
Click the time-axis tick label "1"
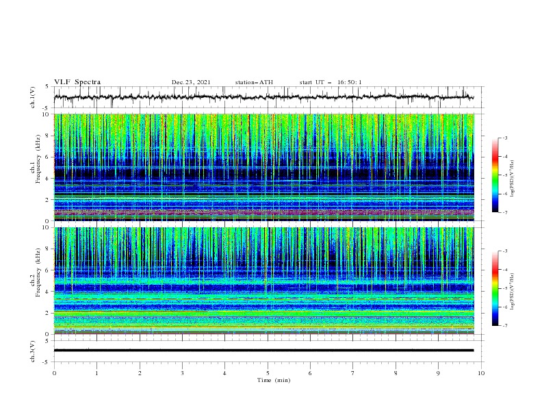point(96,373)
